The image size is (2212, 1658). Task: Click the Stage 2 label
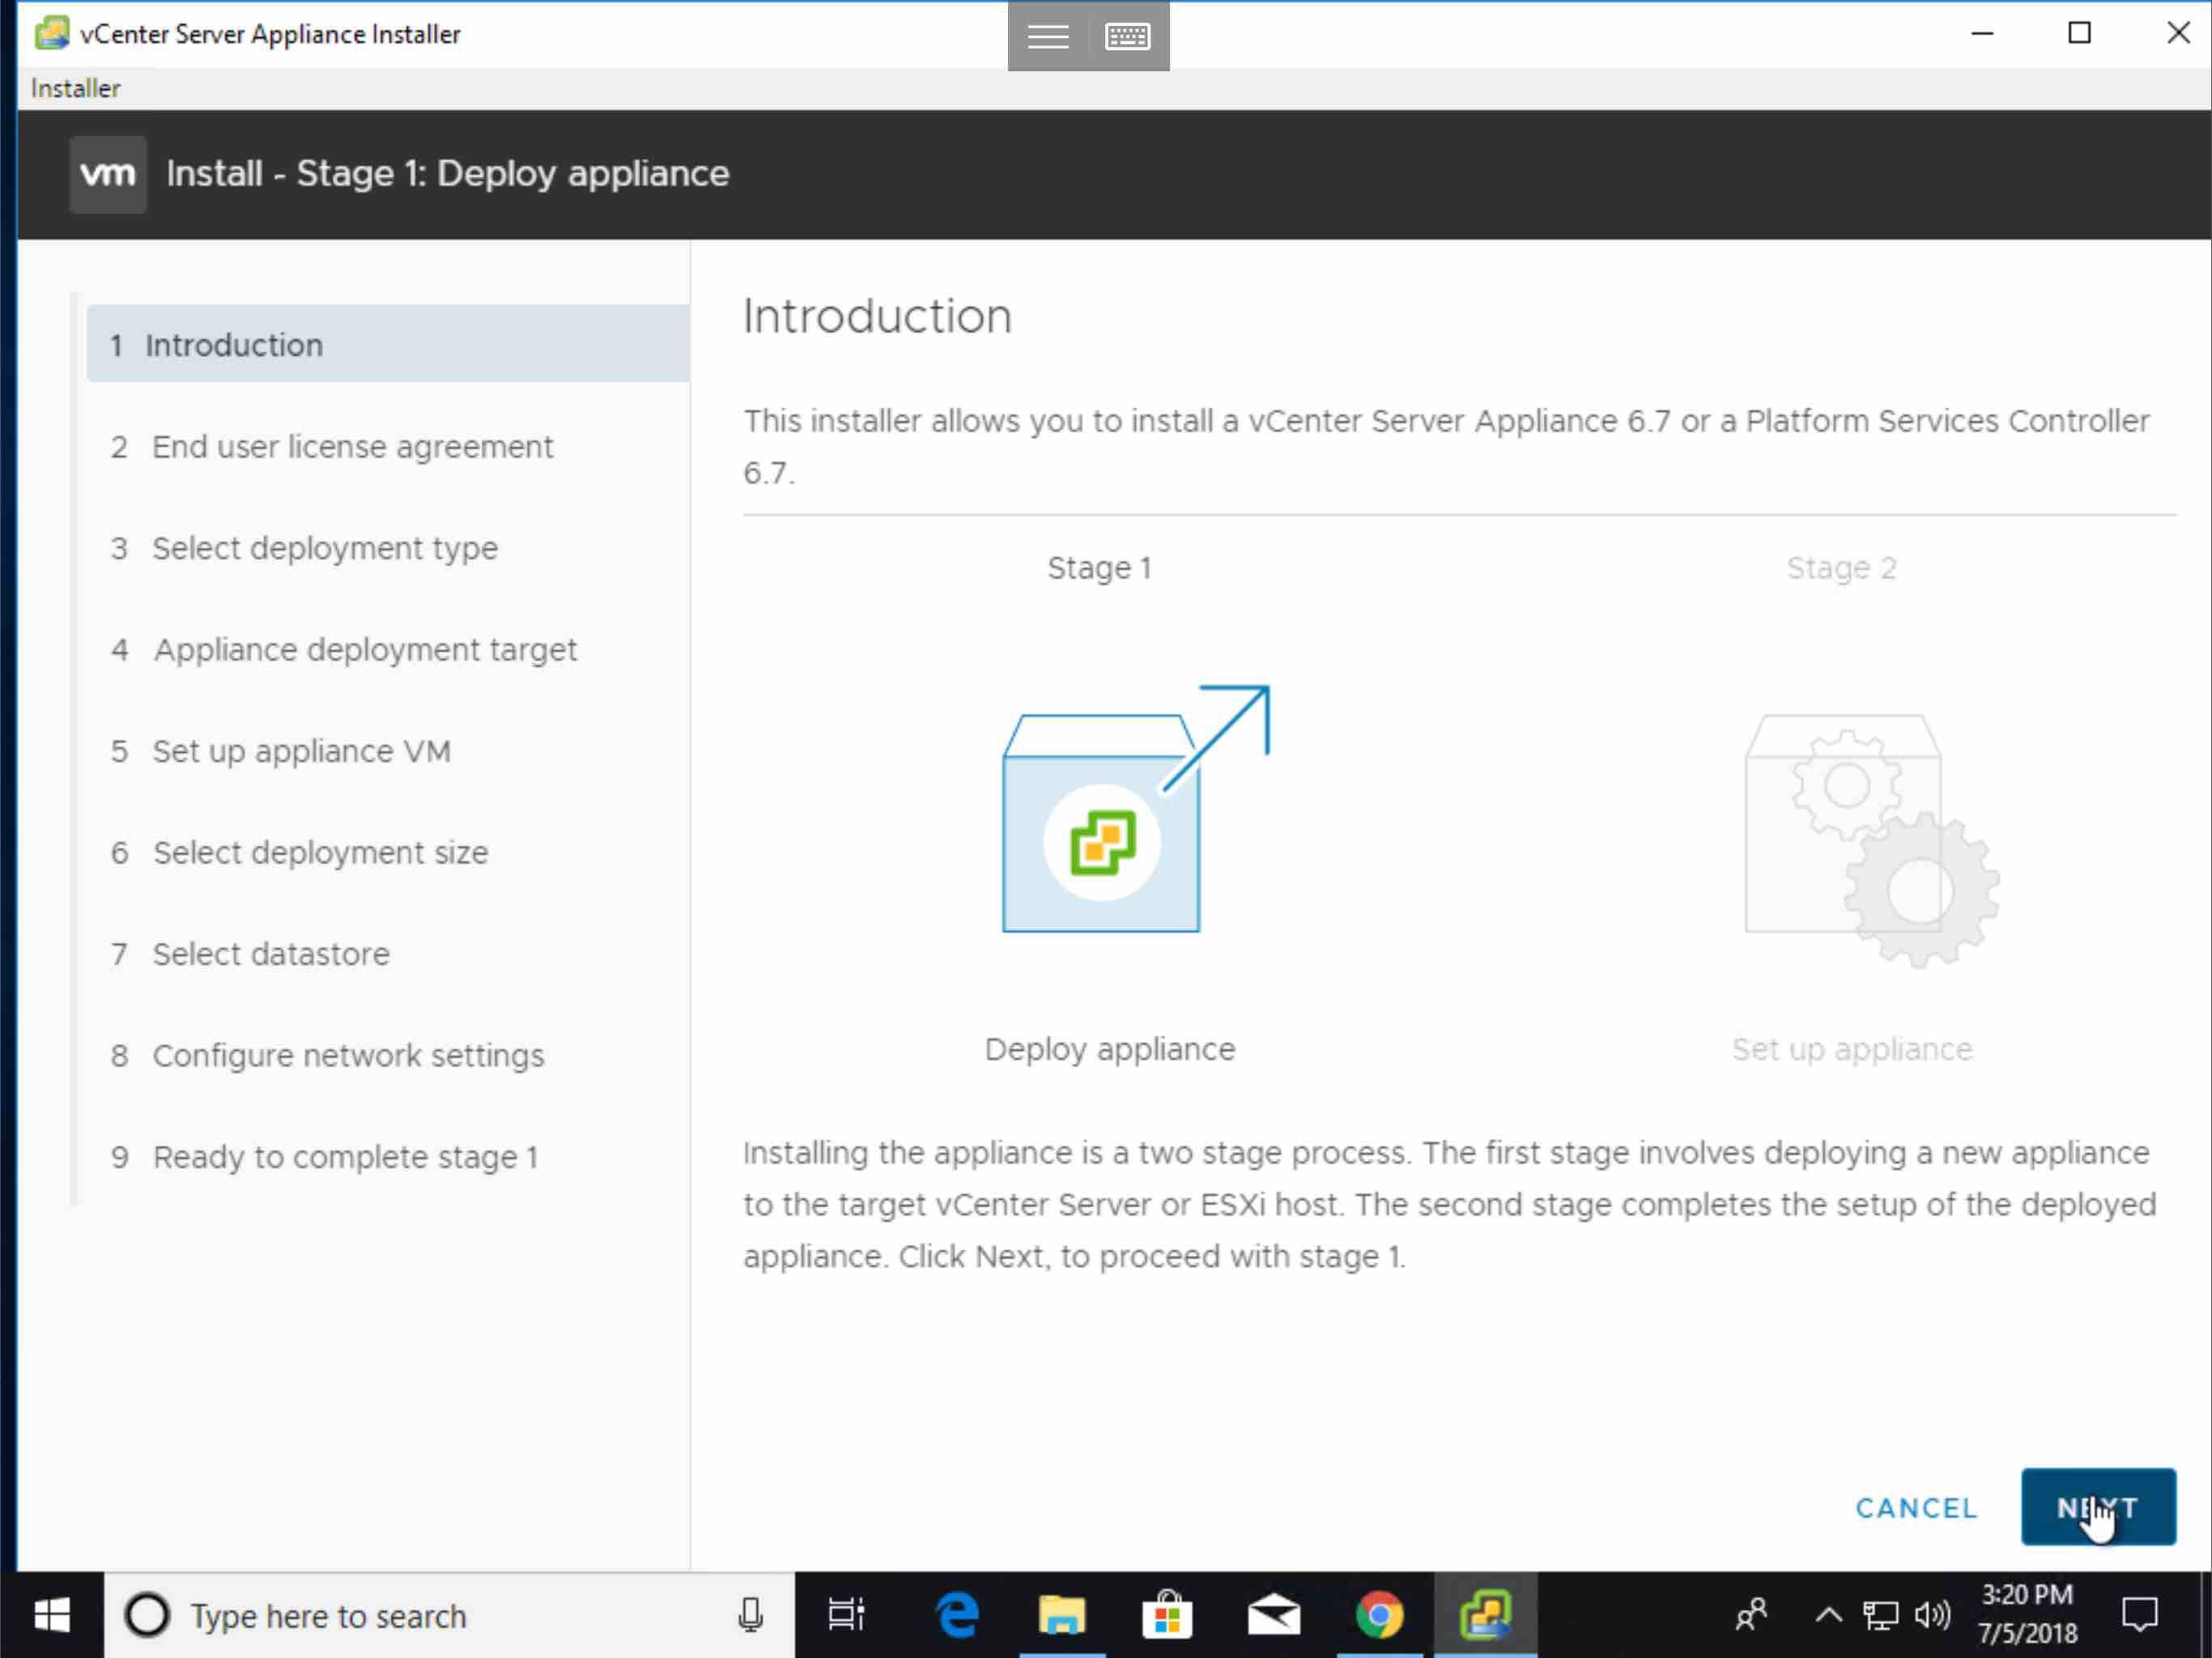1841,568
